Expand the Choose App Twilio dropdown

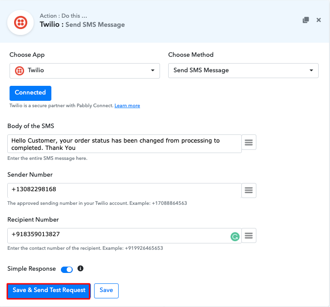(x=85, y=71)
